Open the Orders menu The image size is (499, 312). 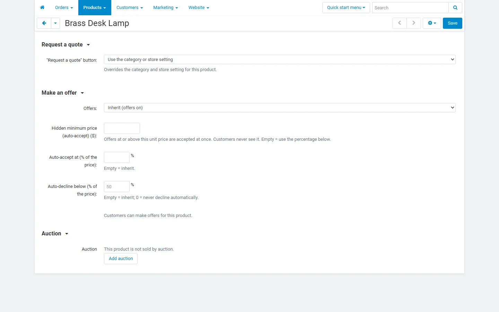pos(64,8)
